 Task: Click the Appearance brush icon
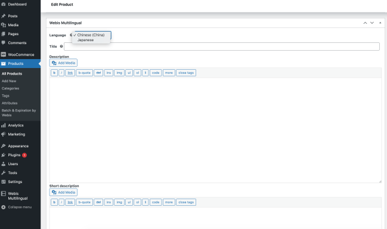[x=4, y=146]
